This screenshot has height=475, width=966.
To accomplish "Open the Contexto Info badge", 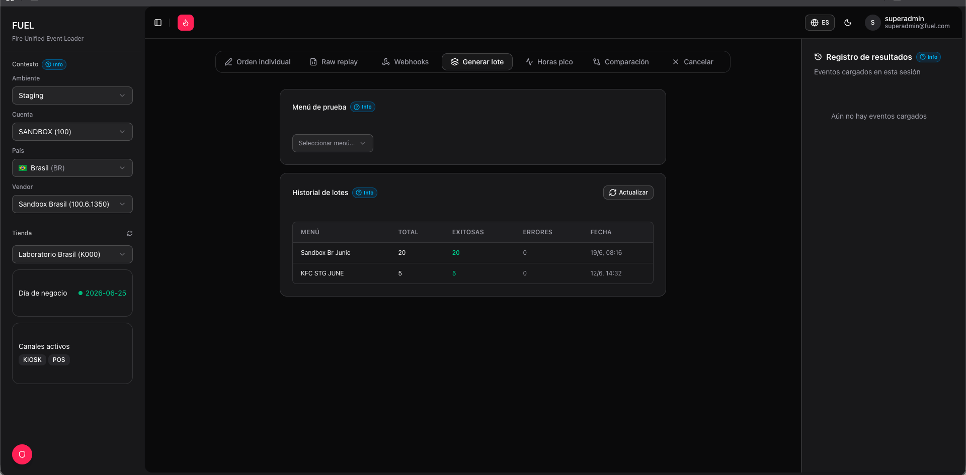I will click(x=54, y=64).
